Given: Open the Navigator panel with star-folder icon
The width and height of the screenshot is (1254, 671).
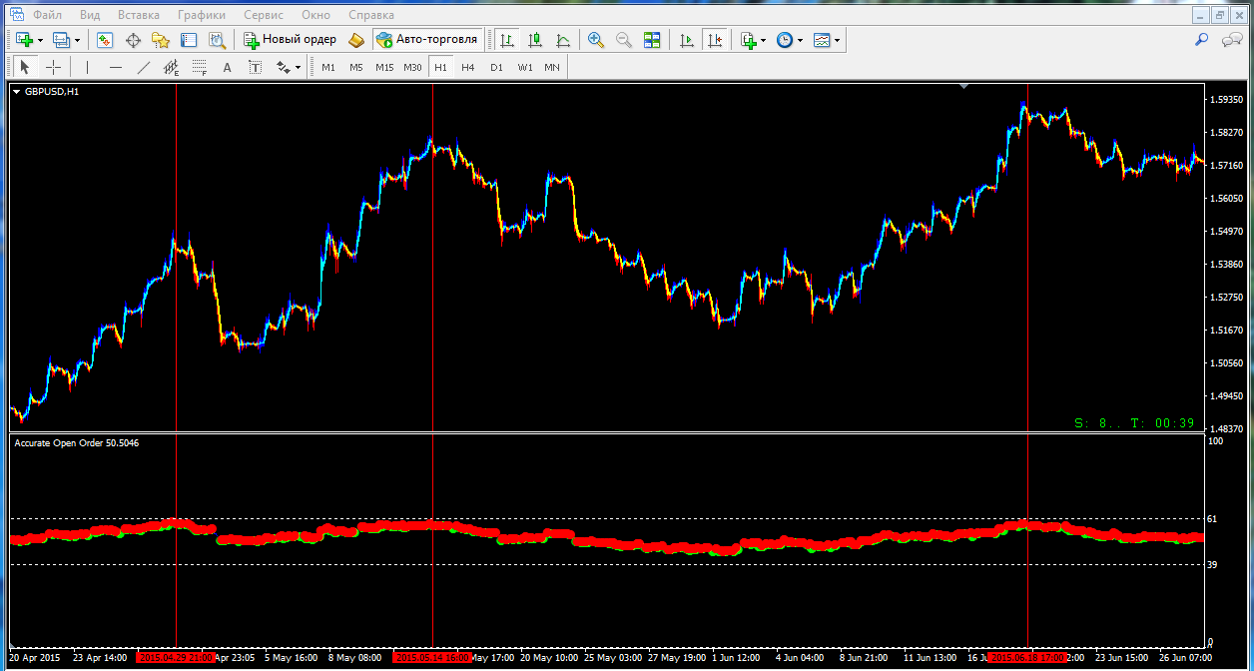Looking at the screenshot, I should click(x=161, y=40).
